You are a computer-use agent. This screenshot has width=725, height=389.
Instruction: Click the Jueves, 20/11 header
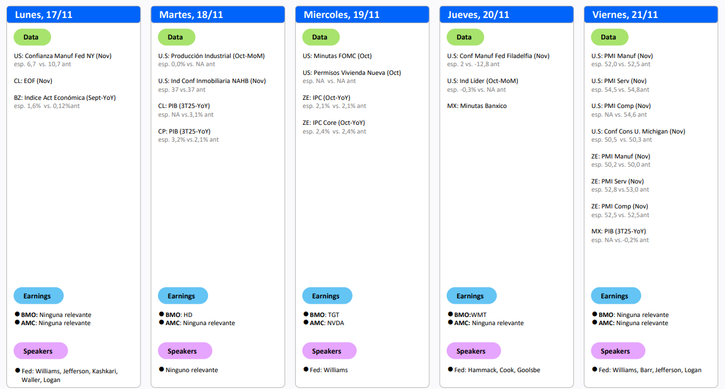click(507, 15)
